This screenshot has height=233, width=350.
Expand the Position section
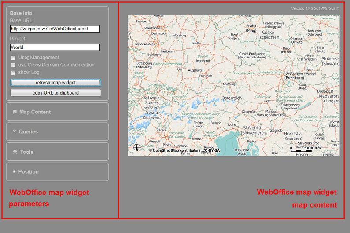(57, 172)
